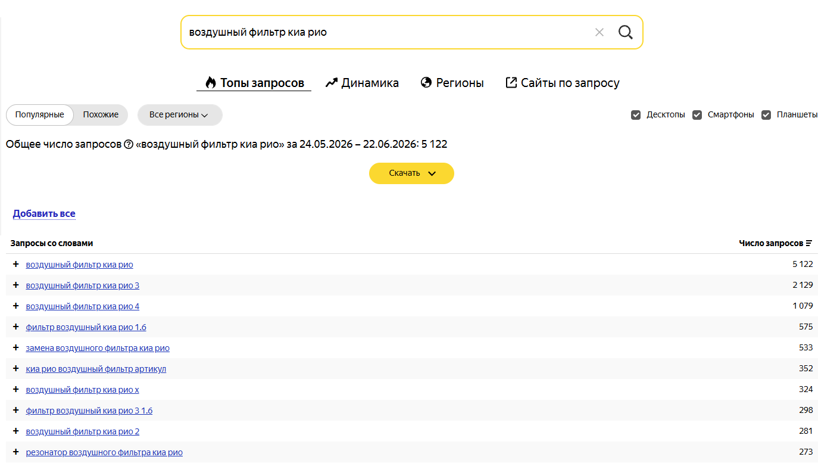Click the count value 324
The height and width of the screenshot is (463, 840).
[x=806, y=389]
